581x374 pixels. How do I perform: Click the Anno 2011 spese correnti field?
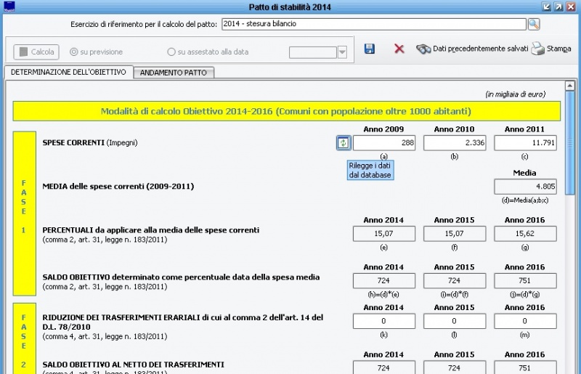525,143
